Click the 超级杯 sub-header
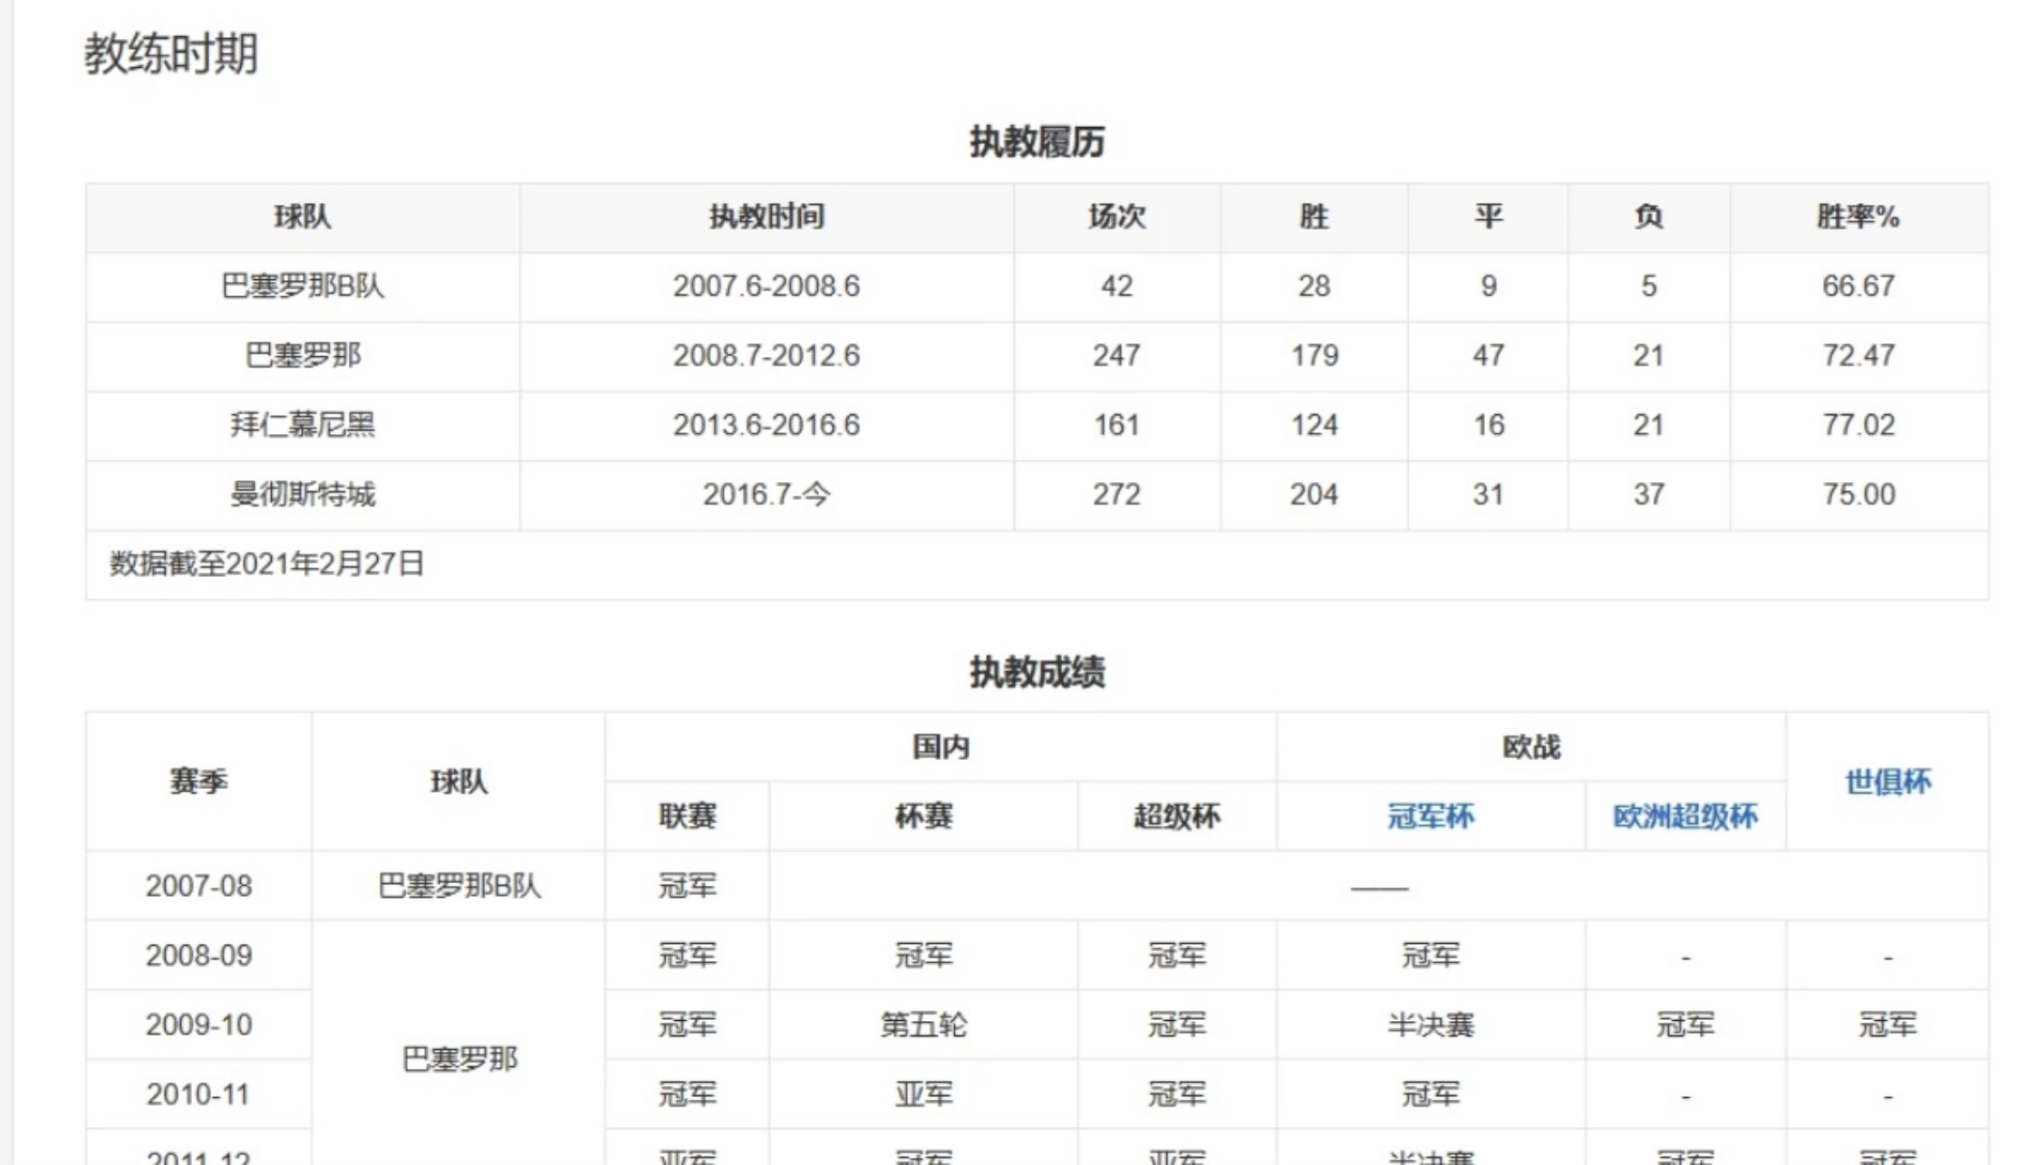The image size is (2017, 1165). [1177, 816]
